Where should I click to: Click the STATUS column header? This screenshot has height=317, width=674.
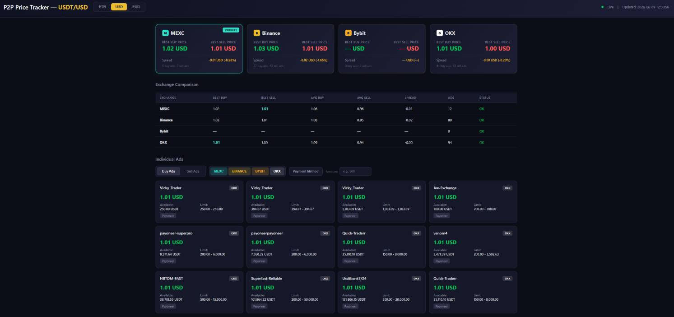485,98
